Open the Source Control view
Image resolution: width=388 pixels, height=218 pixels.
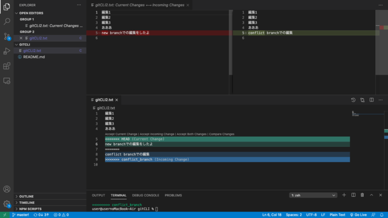pos(7,36)
